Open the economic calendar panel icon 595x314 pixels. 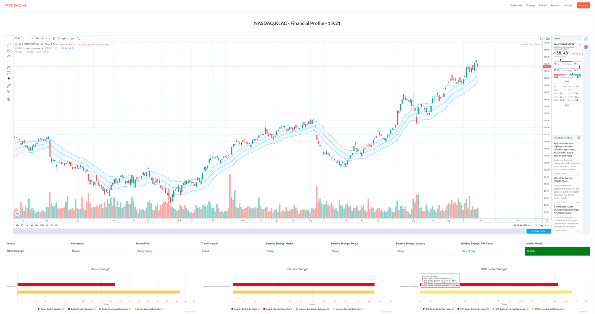tap(586, 47)
